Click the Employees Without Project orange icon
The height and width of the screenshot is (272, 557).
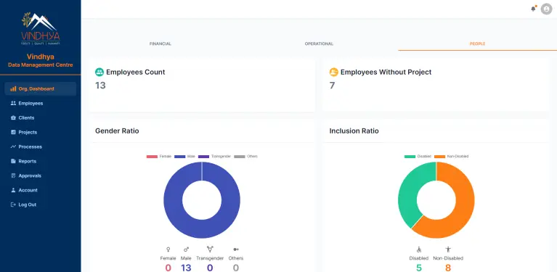(333, 72)
